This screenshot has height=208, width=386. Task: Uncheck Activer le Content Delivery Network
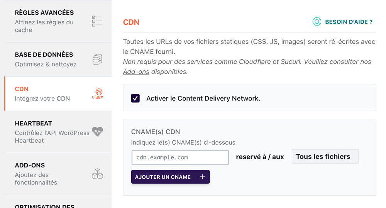click(x=135, y=98)
